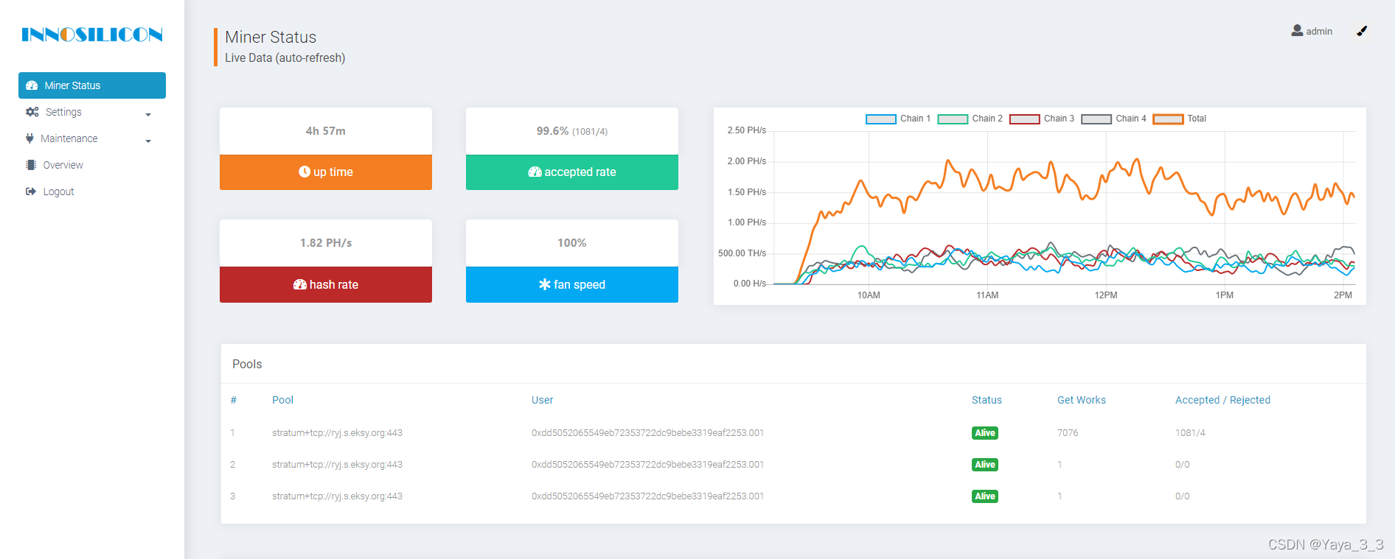This screenshot has height=559, width=1395.
Task: Expand the Settings dropdown arrow
Action: 148,115
